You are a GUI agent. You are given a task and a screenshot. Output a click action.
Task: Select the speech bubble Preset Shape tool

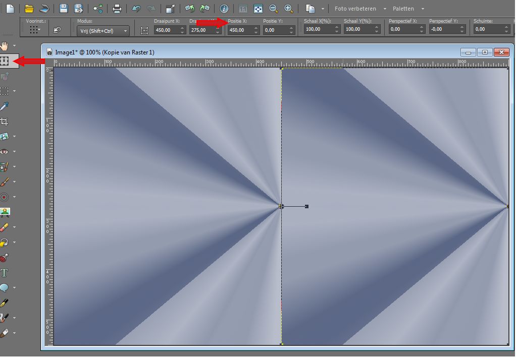tap(4, 288)
